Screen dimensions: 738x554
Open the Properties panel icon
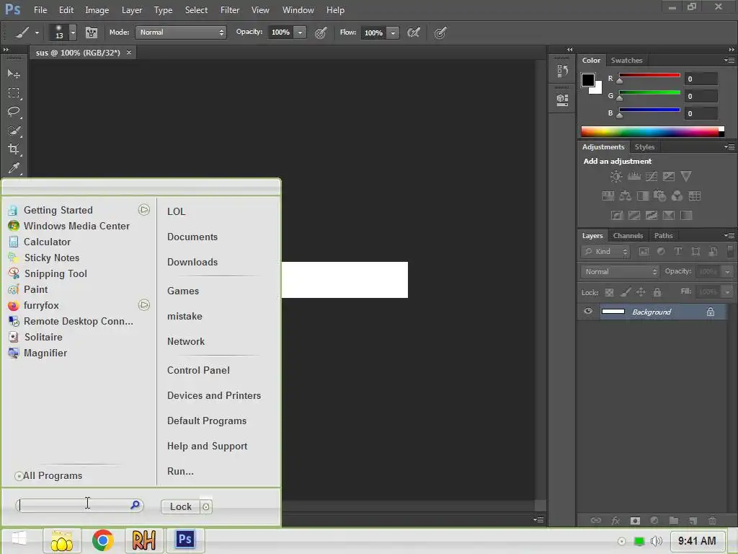pyautogui.click(x=562, y=100)
